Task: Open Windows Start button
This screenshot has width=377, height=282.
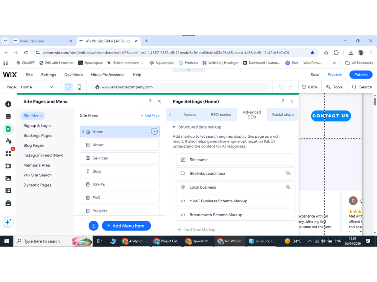Action: click(x=6, y=241)
